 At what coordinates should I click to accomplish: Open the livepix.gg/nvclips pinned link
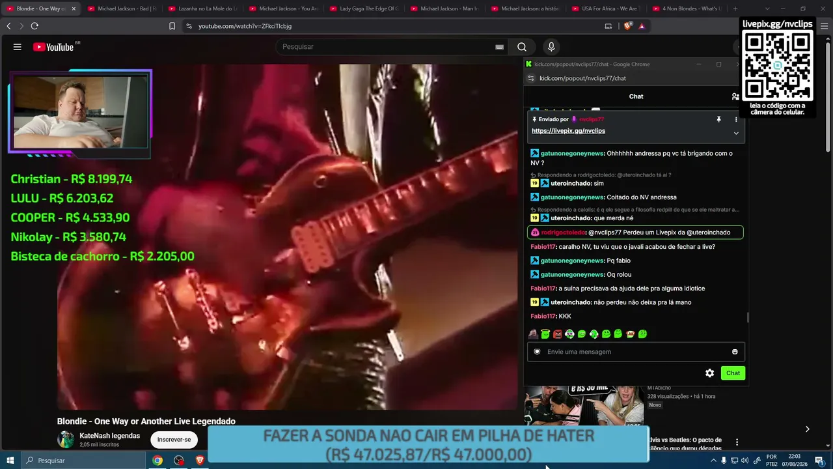[x=568, y=131]
